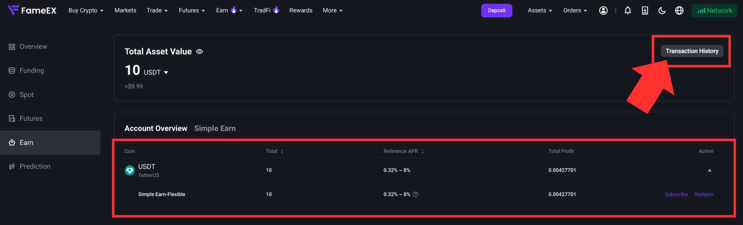Click the app download icon
The height and width of the screenshot is (225, 743).
coord(645,11)
